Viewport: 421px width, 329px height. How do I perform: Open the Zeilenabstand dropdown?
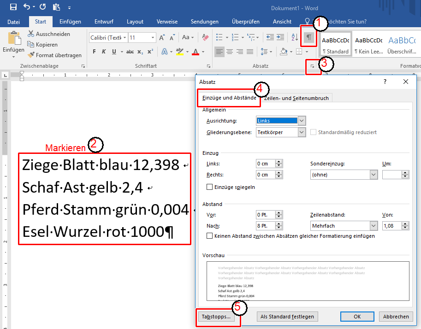pyautogui.click(x=374, y=226)
